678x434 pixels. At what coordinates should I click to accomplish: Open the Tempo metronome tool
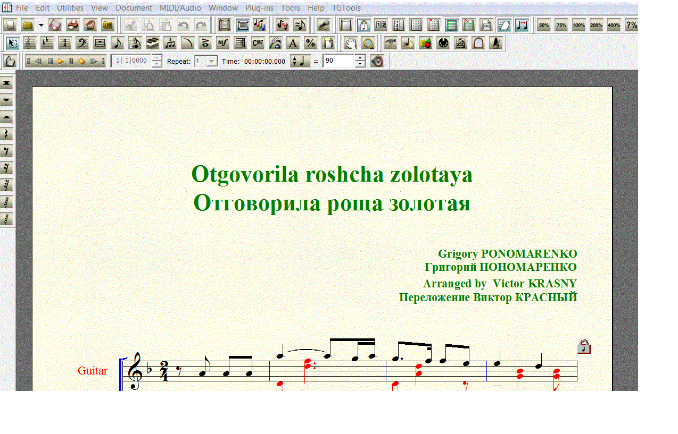(x=495, y=43)
